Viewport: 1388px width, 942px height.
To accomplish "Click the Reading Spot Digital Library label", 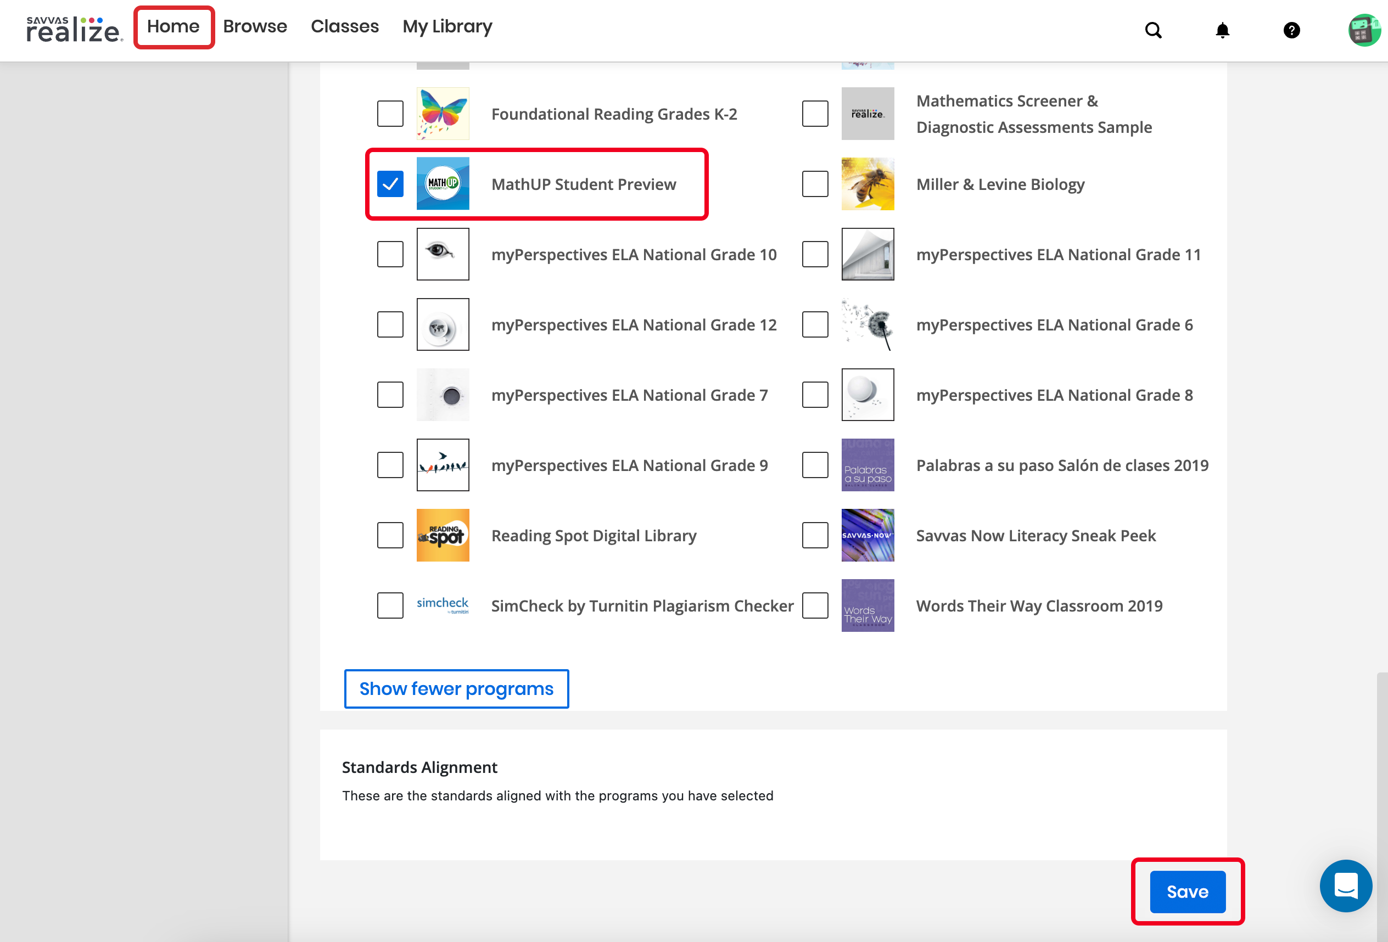I will [x=594, y=536].
